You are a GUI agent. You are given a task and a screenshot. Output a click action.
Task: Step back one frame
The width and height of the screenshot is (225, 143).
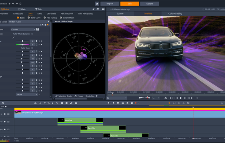(177, 98)
